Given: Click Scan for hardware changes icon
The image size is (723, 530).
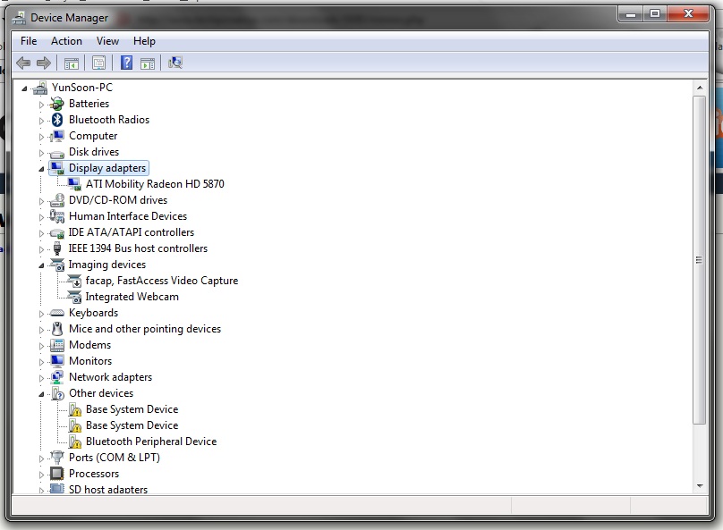Looking at the screenshot, I should coord(175,63).
